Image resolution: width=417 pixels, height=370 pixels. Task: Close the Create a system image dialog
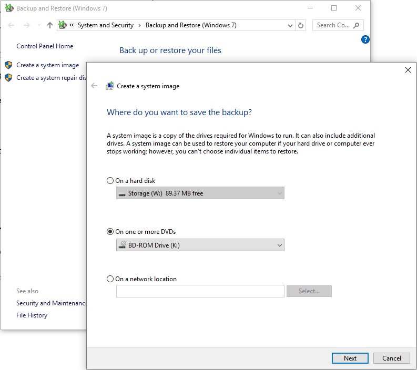tap(408, 70)
